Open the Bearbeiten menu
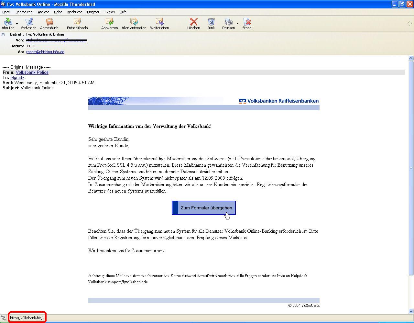 24,12
